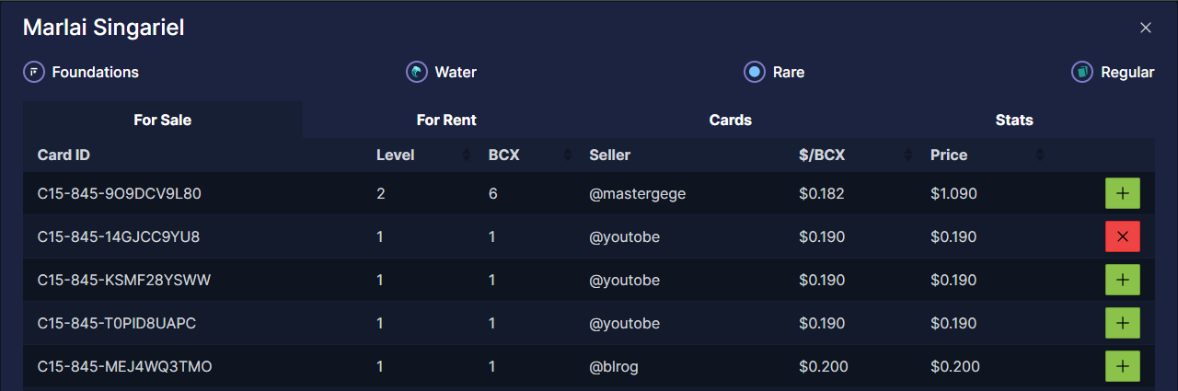Add mastergege's level 2 card to cart
The image size is (1178, 391).
[1122, 193]
